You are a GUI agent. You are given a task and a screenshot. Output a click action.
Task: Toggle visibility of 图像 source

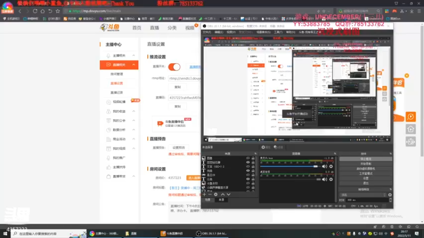[248, 158]
